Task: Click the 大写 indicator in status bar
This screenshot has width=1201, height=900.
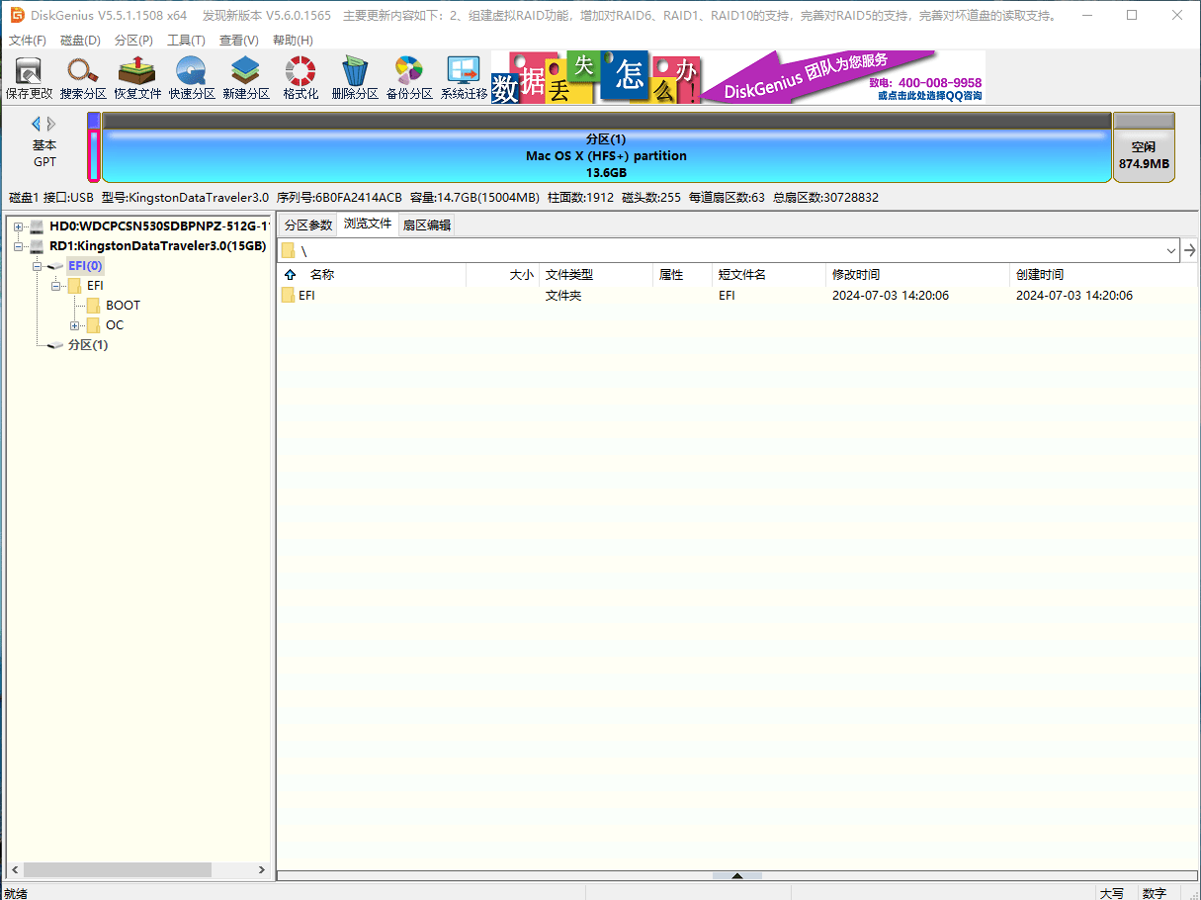Action: pyautogui.click(x=1111, y=893)
